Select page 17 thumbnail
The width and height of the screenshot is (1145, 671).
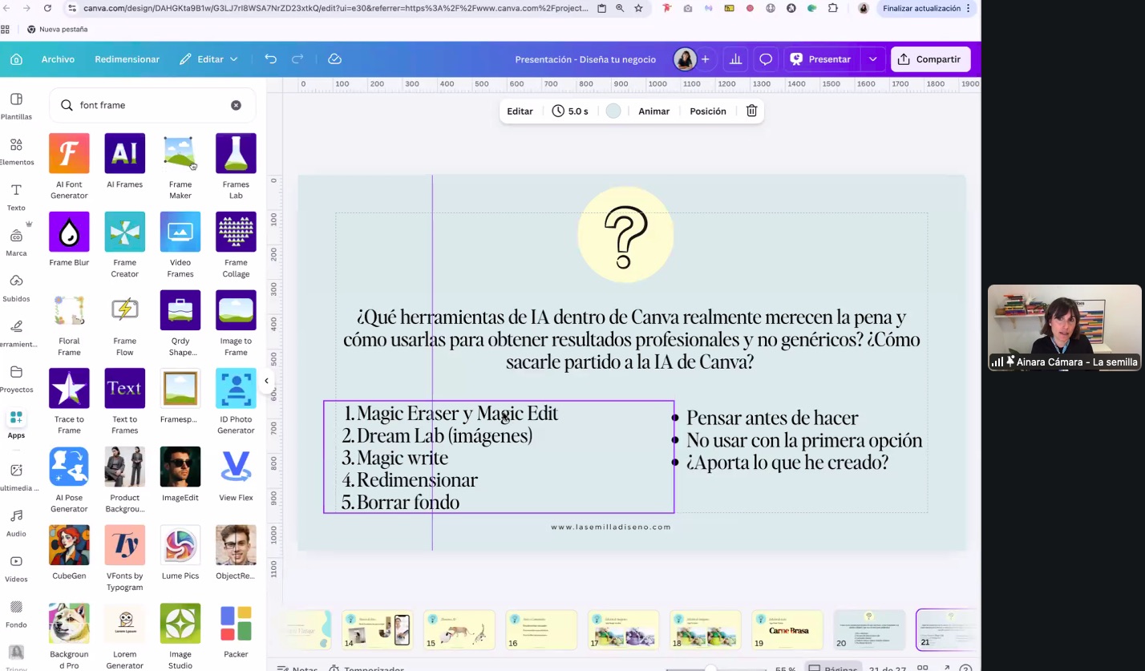pyautogui.click(x=623, y=629)
